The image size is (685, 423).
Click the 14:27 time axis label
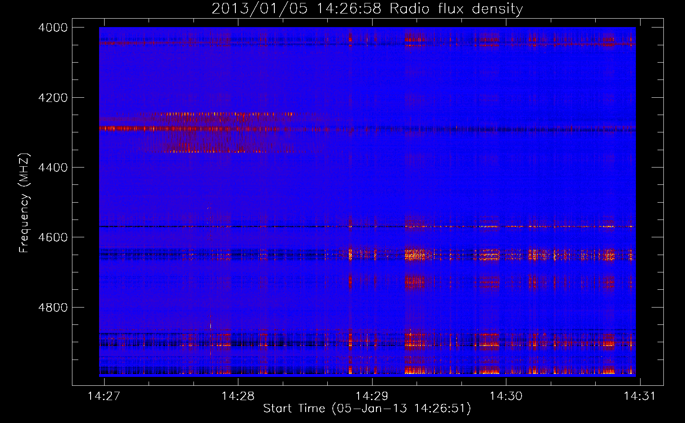click(104, 396)
